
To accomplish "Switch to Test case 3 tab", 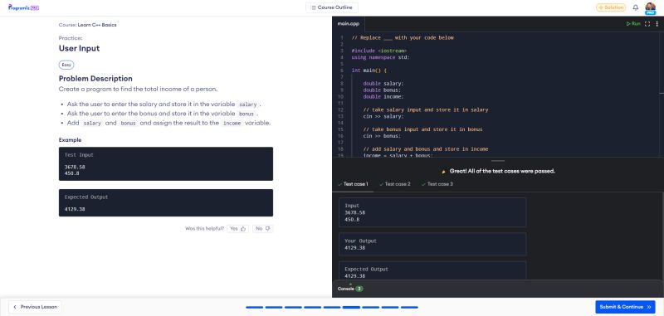I will coord(437,184).
